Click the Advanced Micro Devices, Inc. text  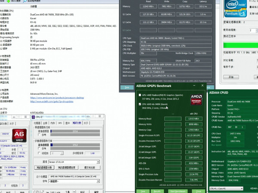point(44,94)
